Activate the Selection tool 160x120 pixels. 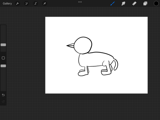click(x=36, y=4)
